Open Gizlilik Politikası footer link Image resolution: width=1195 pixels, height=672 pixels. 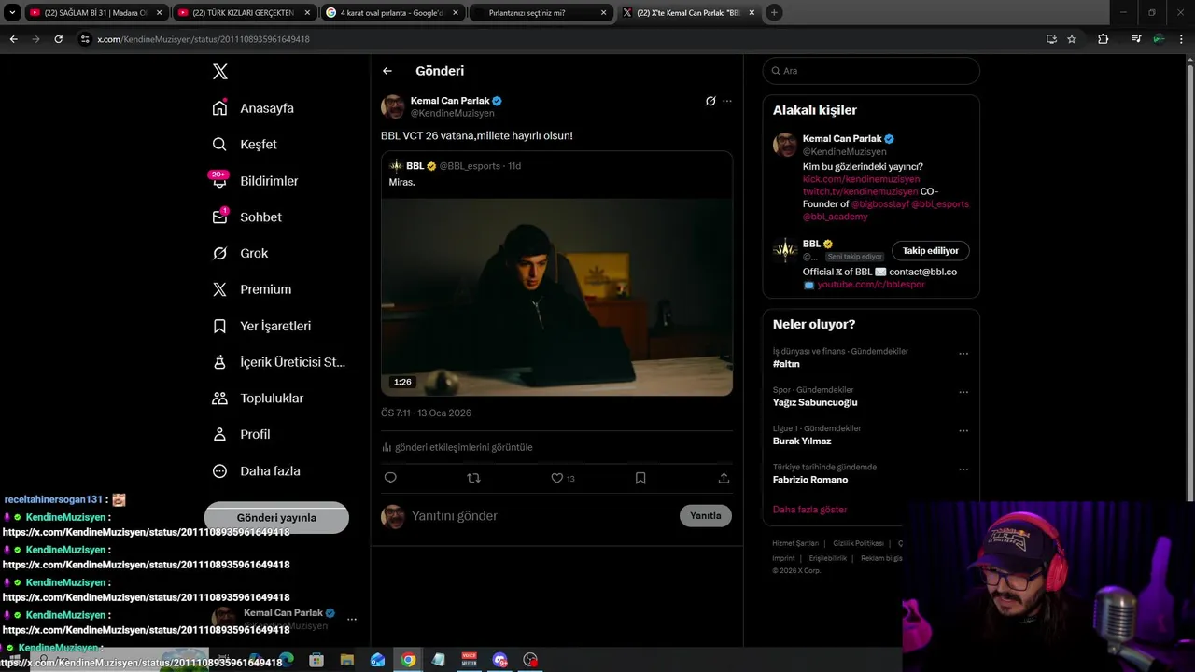[x=858, y=543]
